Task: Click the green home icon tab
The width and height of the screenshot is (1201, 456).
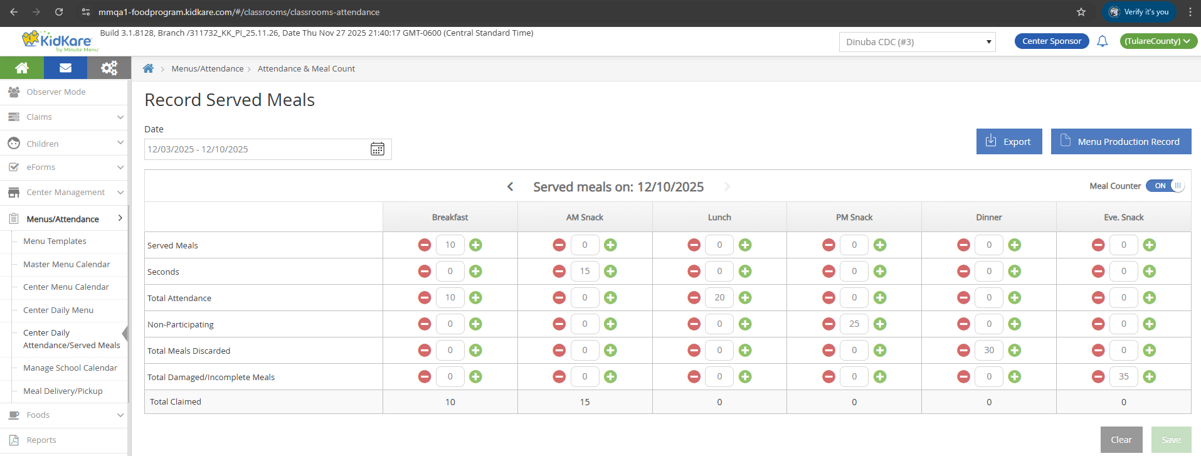Action: 22,68
